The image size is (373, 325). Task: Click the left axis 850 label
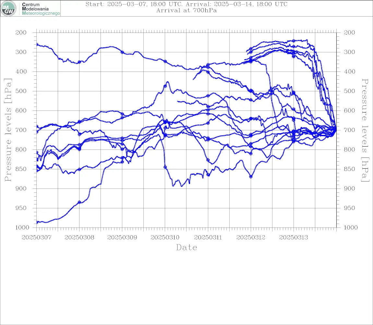pos(21,169)
